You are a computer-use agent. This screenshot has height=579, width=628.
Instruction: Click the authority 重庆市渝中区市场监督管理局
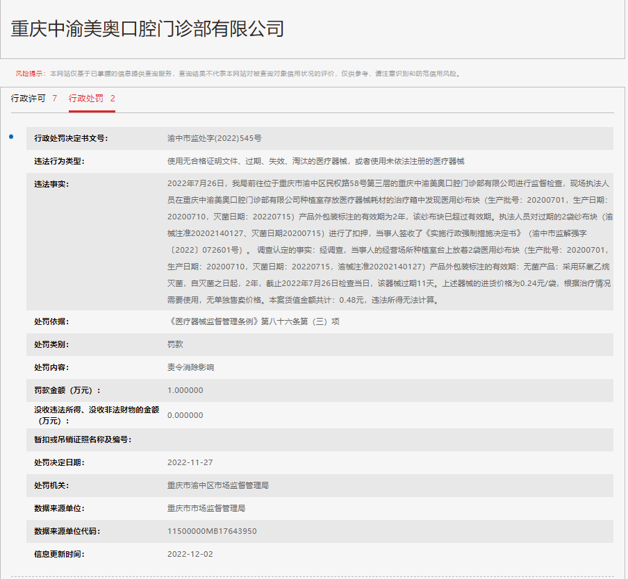(x=218, y=485)
